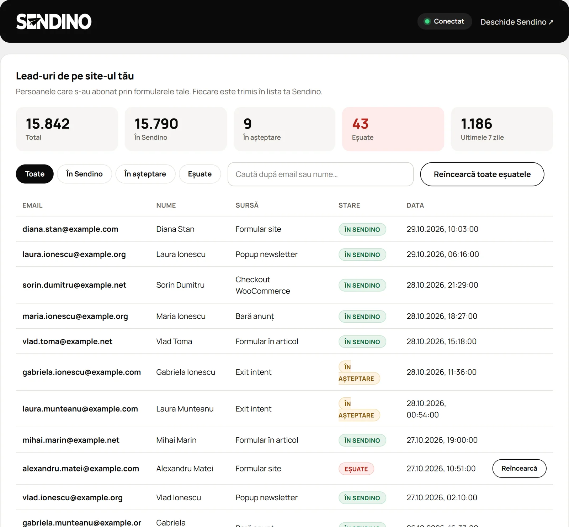
Task: Click Diana Stan's În Sendino badge
Action: pos(362,230)
